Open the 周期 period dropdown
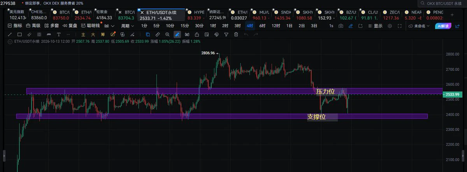 pyautogui.click(x=127, y=26)
